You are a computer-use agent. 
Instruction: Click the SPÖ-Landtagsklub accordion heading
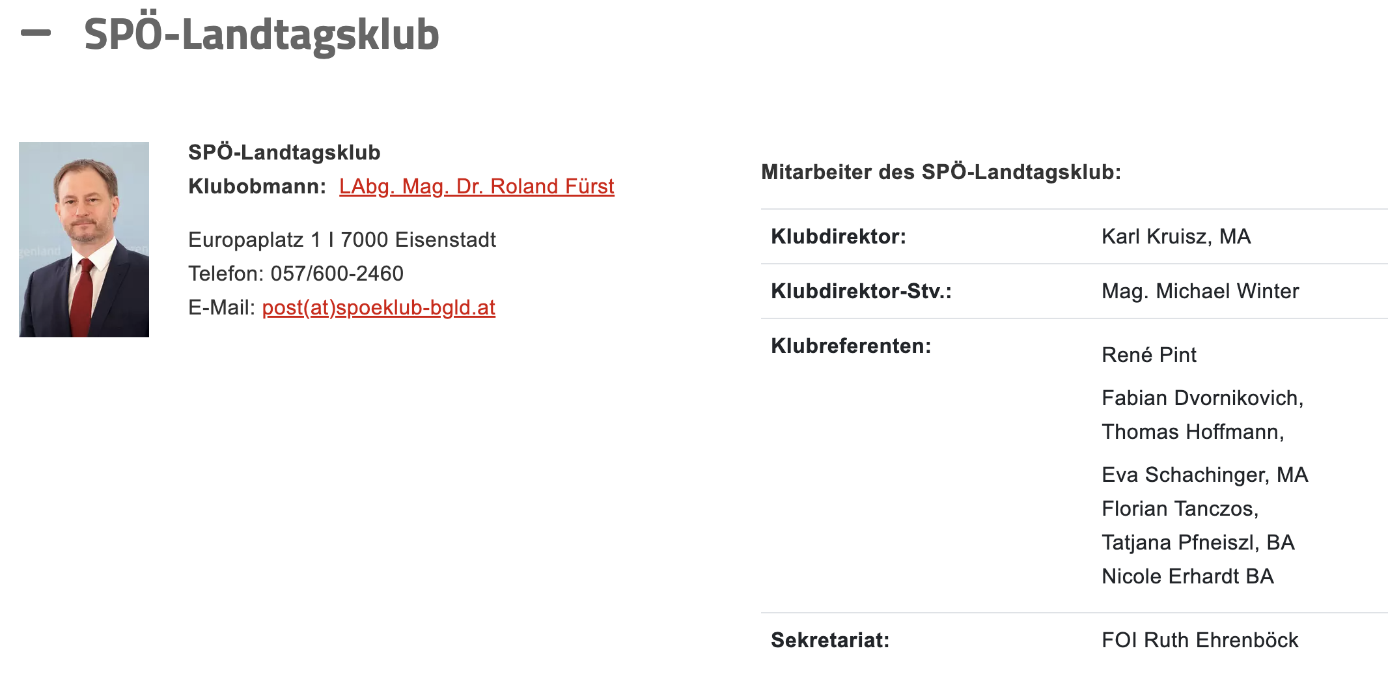coord(262,34)
